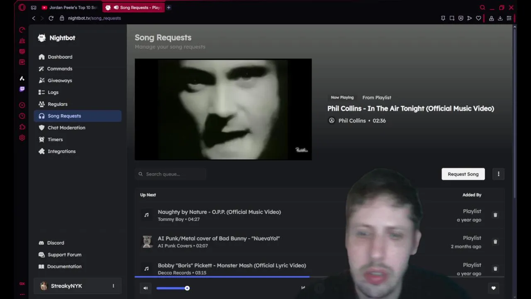Switch to the Jordan Peele YouTube tab

[70, 7]
